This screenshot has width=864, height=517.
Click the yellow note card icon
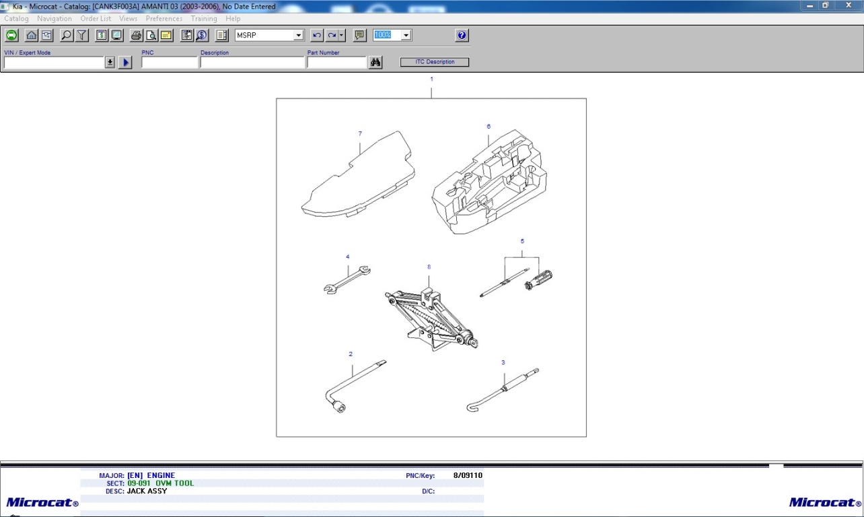166,35
